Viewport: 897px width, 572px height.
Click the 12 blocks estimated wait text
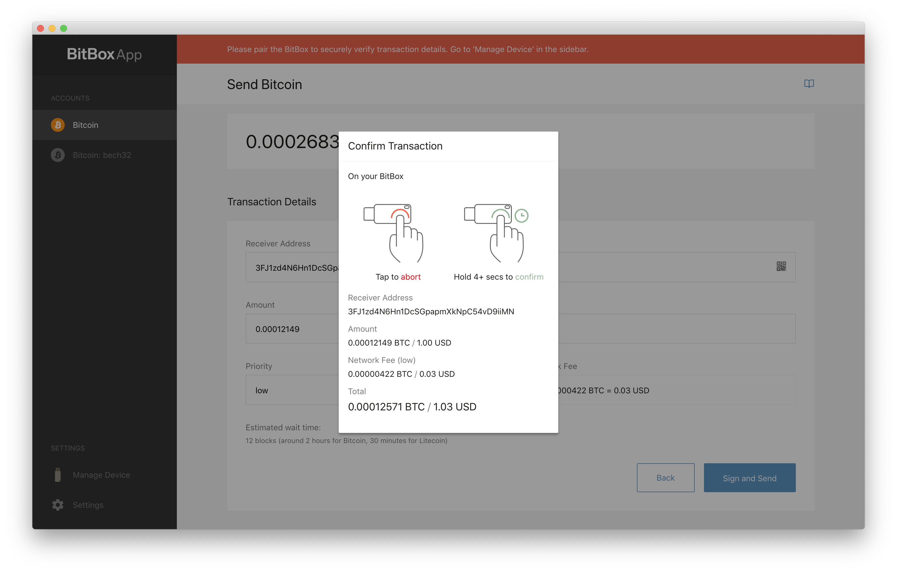click(x=346, y=440)
